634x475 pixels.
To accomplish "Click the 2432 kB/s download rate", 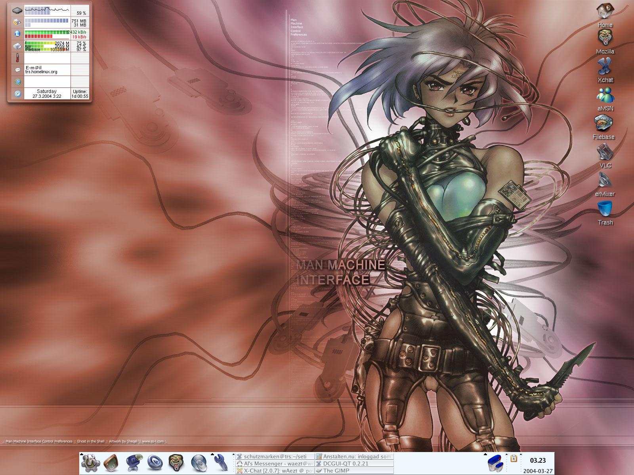I will pos(77,32).
